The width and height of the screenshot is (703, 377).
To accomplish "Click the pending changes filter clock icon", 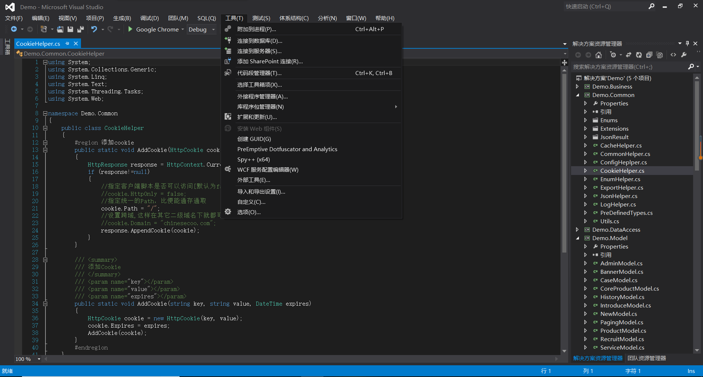I will pos(613,55).
